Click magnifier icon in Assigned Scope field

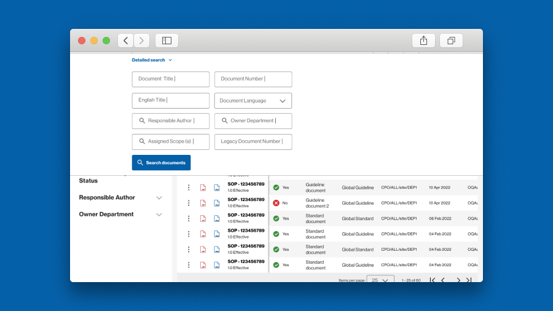(x=142, y=141)
